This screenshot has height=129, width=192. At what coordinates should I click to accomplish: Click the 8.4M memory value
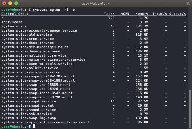tap(144, 72)
